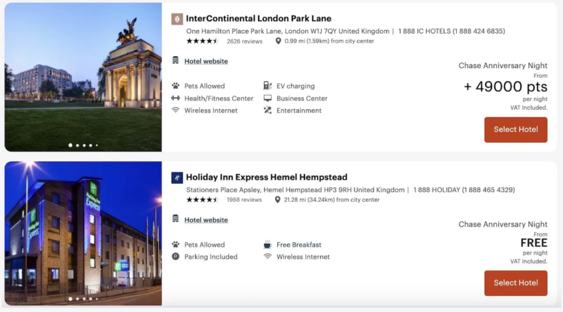This screenshot has width=563, height=312.
Task: View the Holiday Inn Express building photo
Action: (84, 233)
